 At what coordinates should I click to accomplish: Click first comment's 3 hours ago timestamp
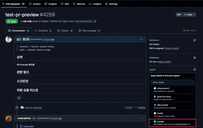(48, 39)
